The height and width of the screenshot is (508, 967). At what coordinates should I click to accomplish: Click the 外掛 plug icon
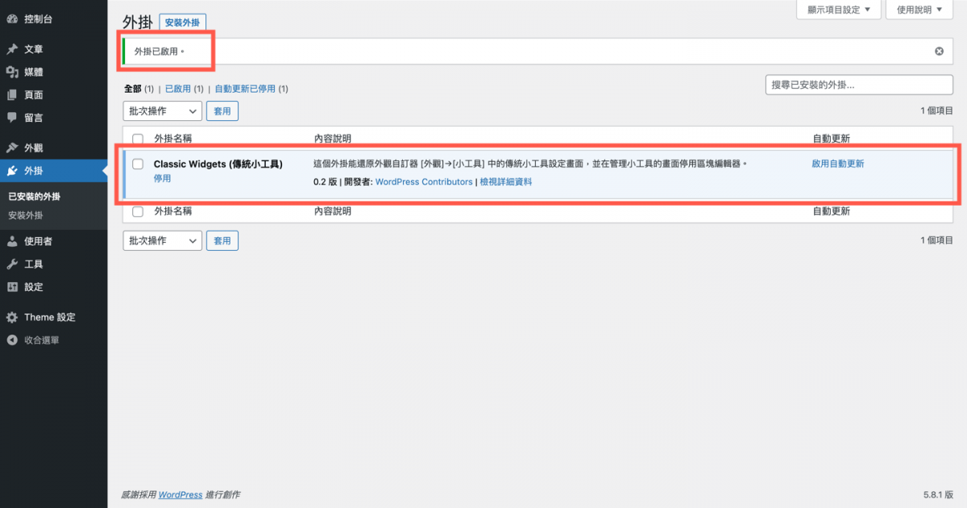pyautogui.click(x=12, y=171)
